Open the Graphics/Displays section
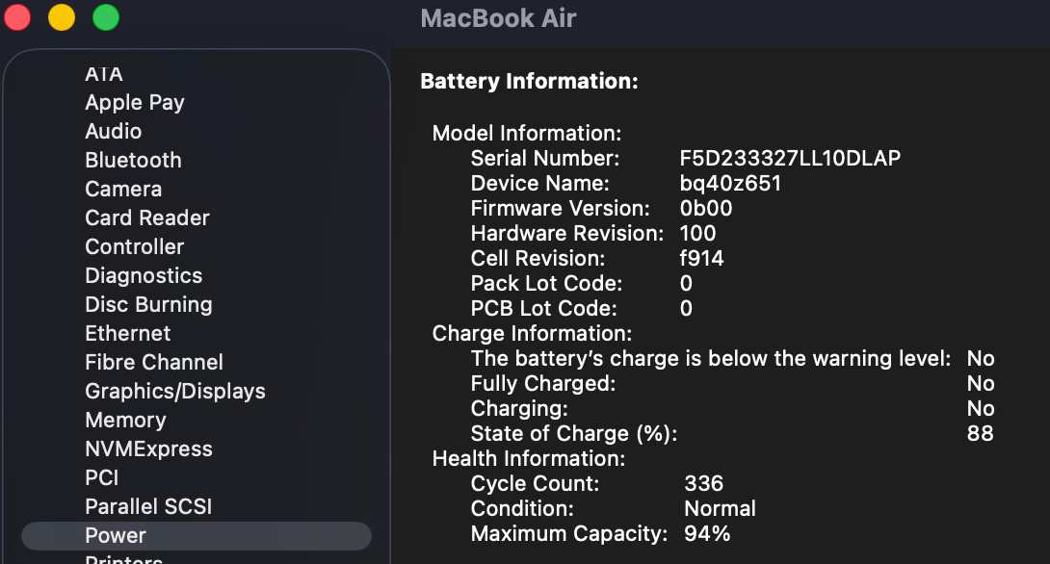 174,391
